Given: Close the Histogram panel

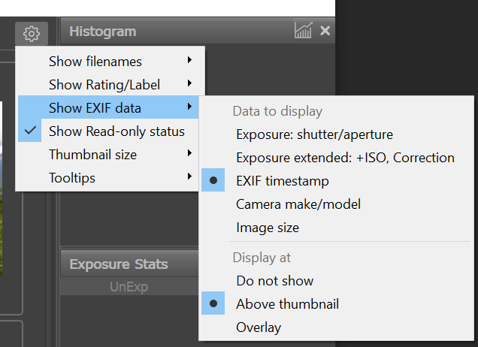Looking at the screenshot, I should (325, 31).
